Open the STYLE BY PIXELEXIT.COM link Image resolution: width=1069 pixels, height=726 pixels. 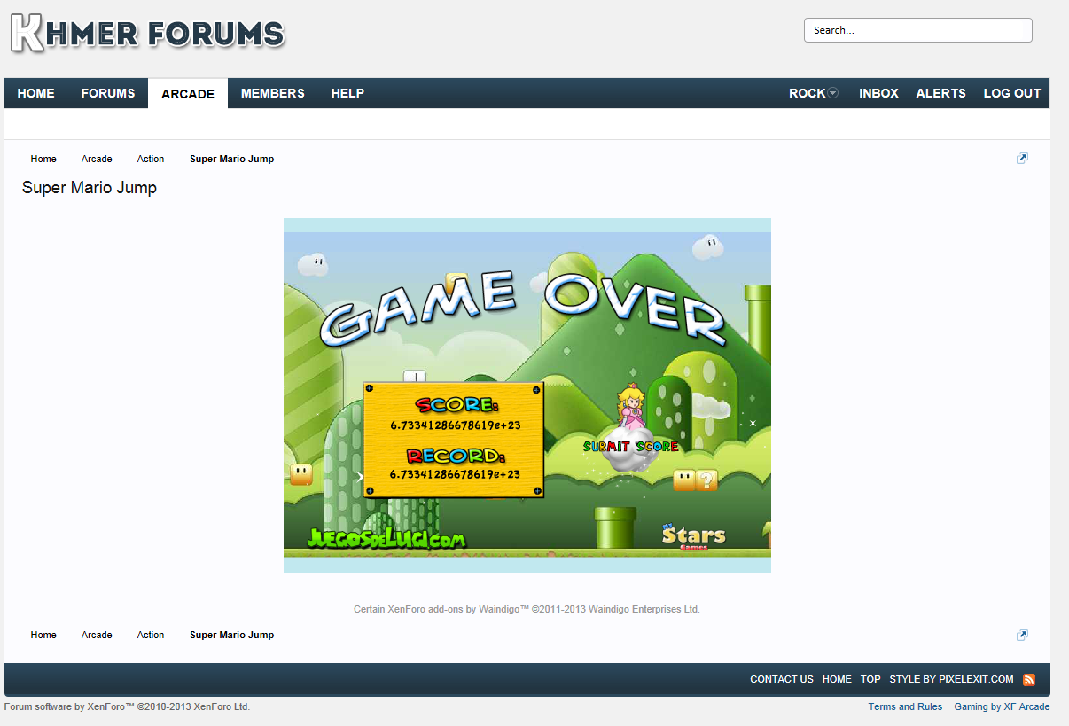pos(951,679)
